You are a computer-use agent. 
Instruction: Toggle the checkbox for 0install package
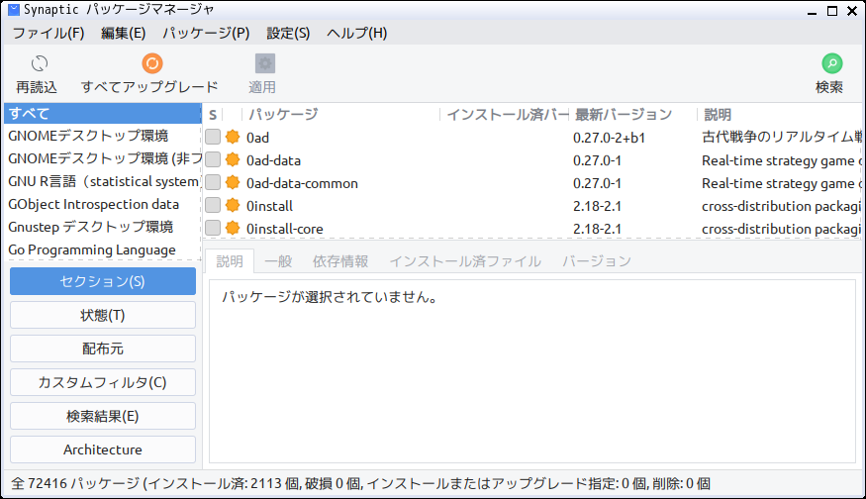[x=213, y=206]
